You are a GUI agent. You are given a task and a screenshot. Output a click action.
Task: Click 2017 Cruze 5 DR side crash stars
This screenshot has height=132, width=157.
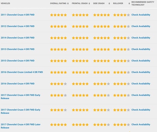(101, 110)
